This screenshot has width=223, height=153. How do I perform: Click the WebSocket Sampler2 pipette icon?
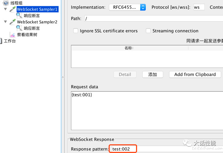13,22
